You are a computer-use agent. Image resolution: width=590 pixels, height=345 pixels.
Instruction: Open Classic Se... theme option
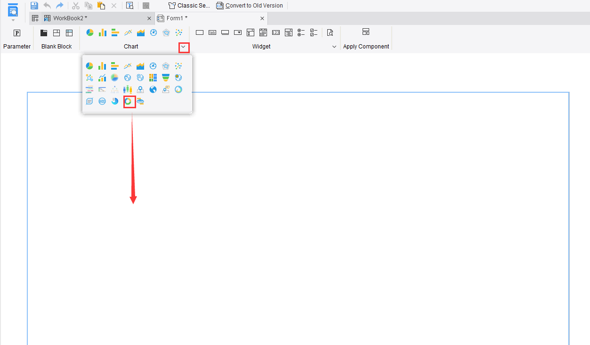[189, 6]
